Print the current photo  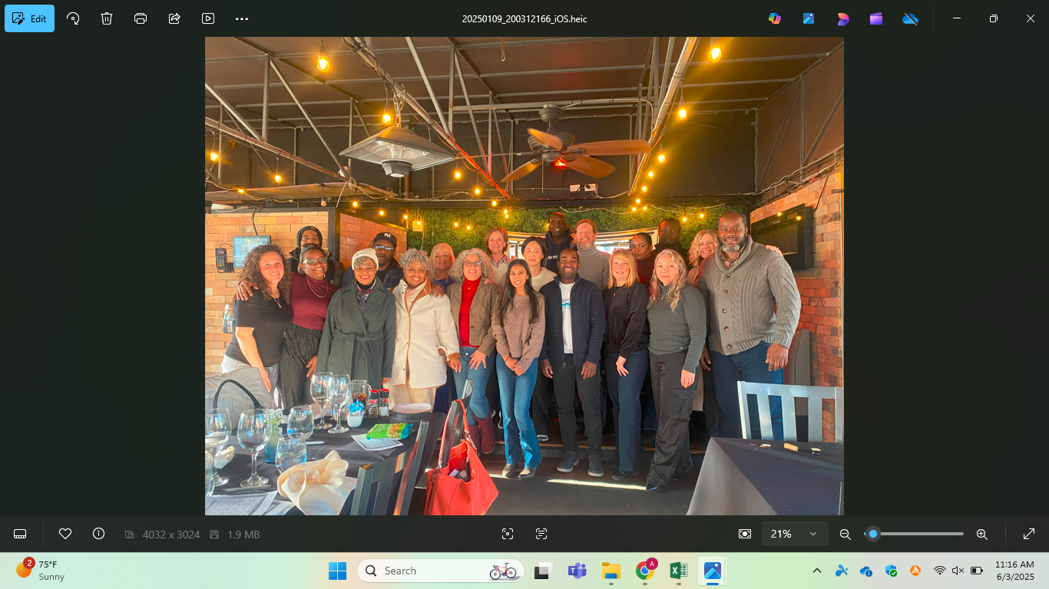coord(141,18)
